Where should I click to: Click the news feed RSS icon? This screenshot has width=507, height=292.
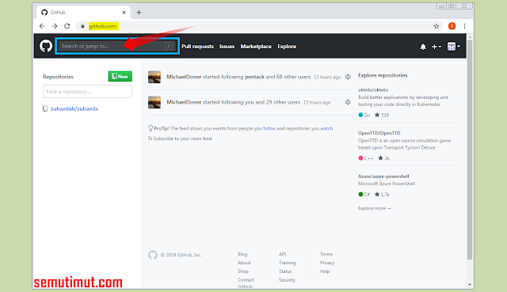click(x=150, y=138)
